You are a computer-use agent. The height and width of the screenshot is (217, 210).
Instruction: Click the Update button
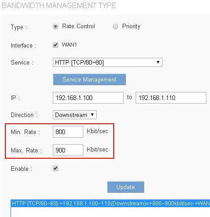(x=126, y=187)
